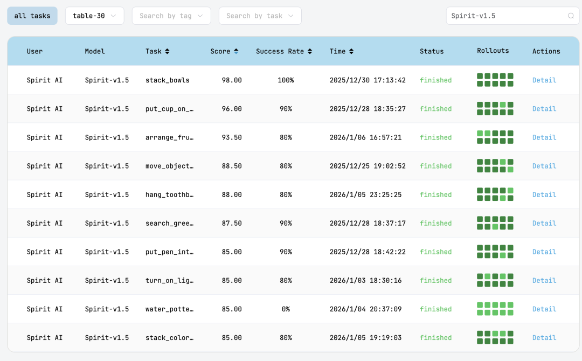Open Detail for the stack_color row
Screen dimensions: 582x361
[x=544, y=338]
